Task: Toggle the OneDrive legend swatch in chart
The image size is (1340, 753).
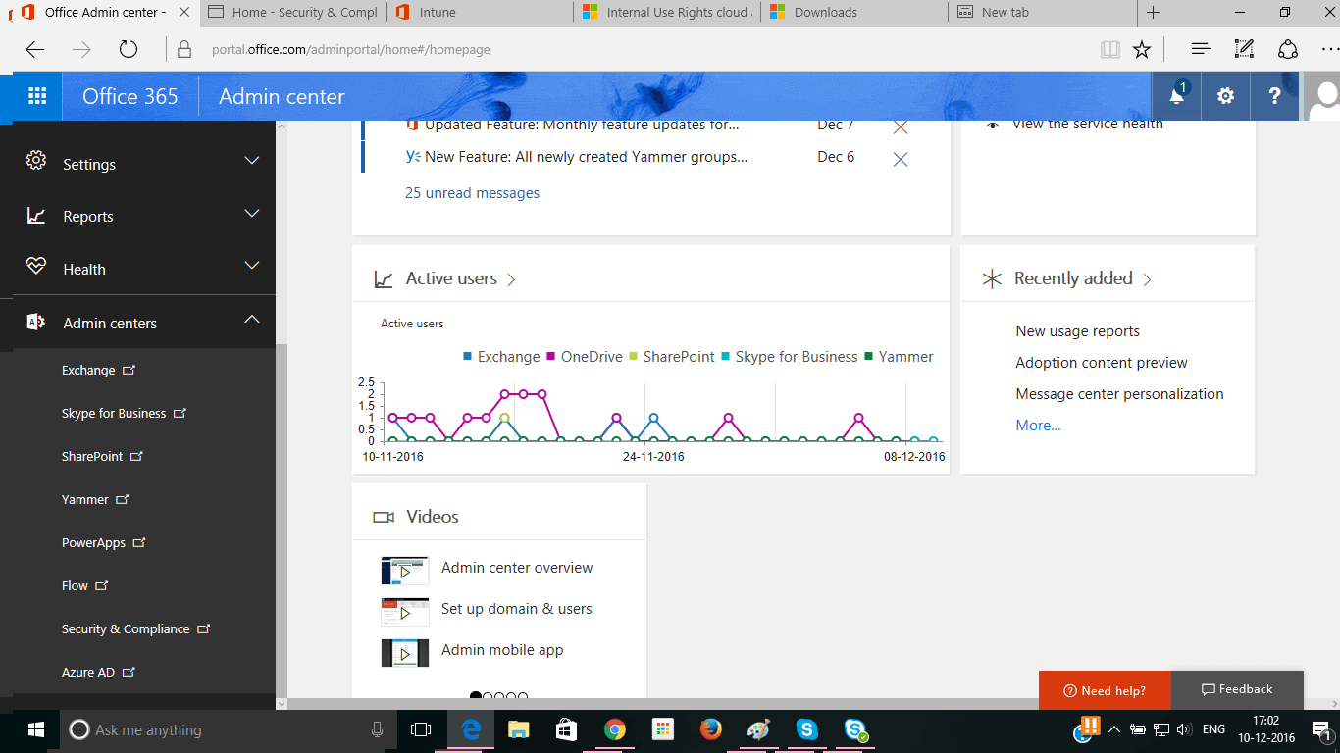Action: coord(550,357)
